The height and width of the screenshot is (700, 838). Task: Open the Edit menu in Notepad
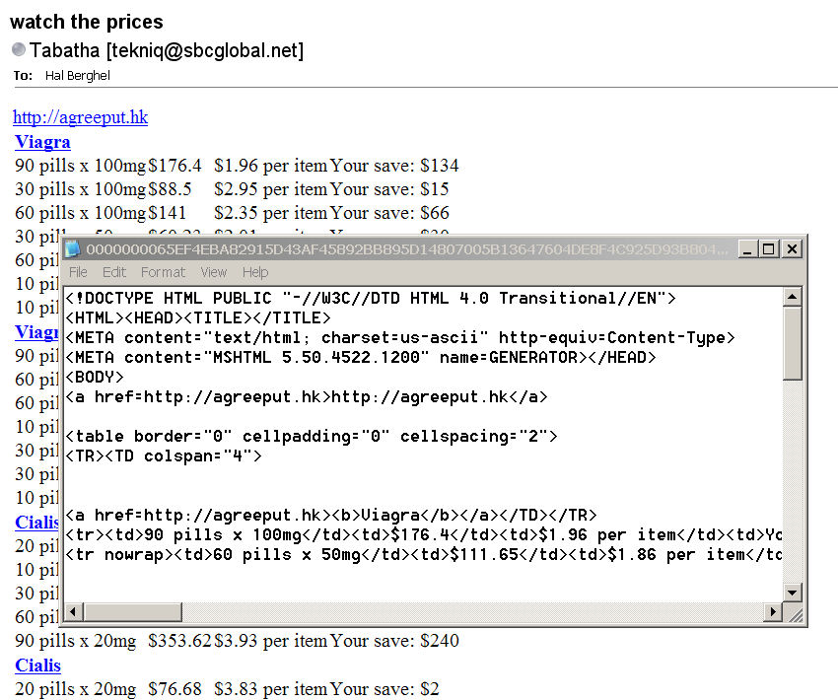point(114,272)
